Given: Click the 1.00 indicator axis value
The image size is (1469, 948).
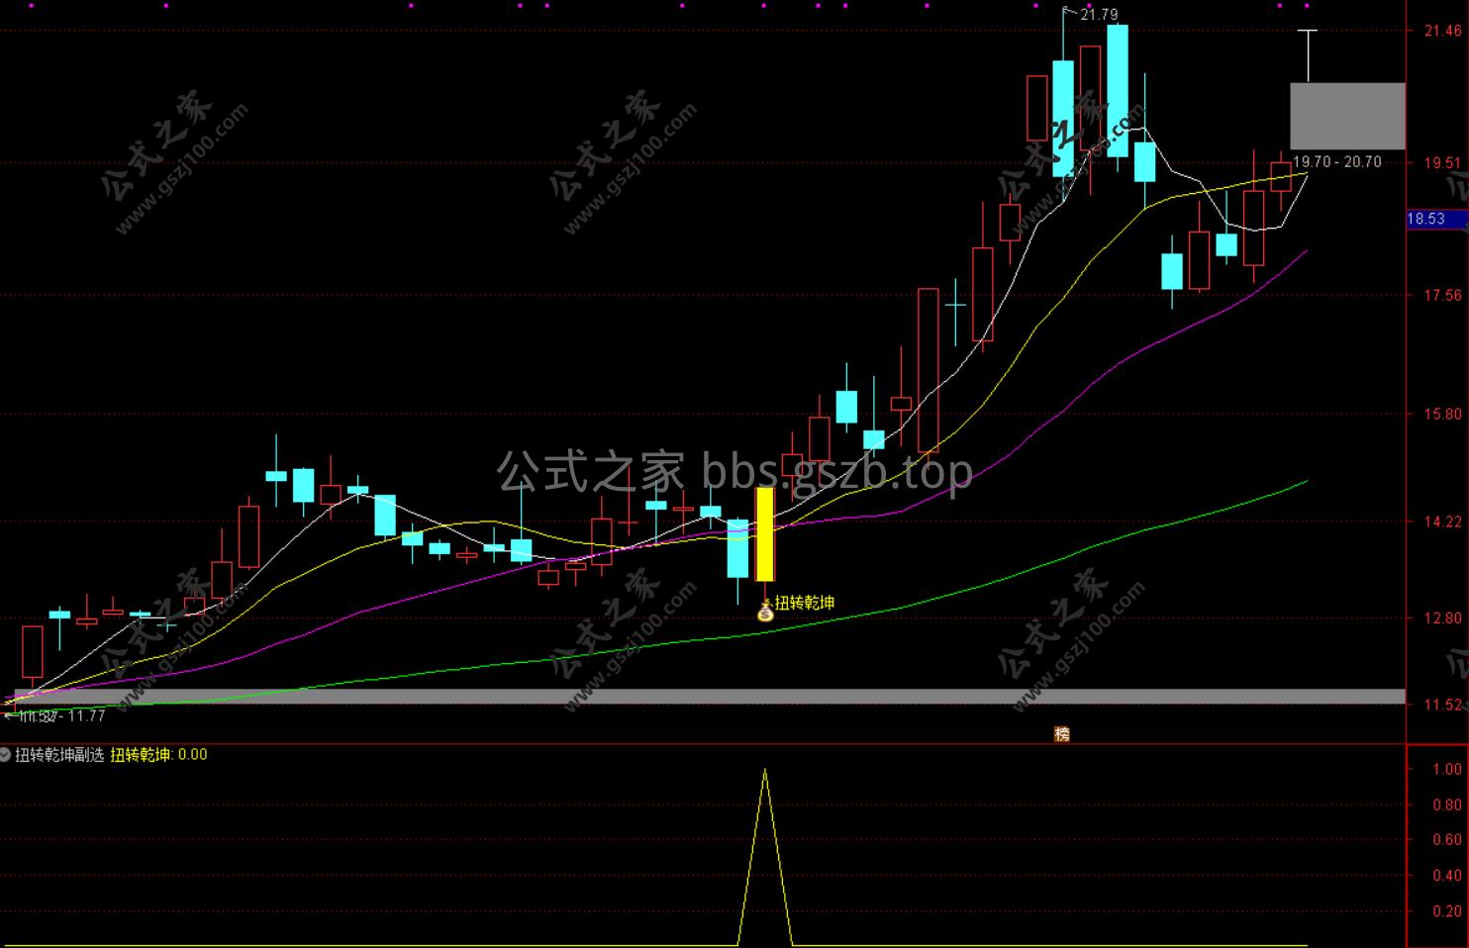Looking at the screenshot, I should (x=1446, y=769).
